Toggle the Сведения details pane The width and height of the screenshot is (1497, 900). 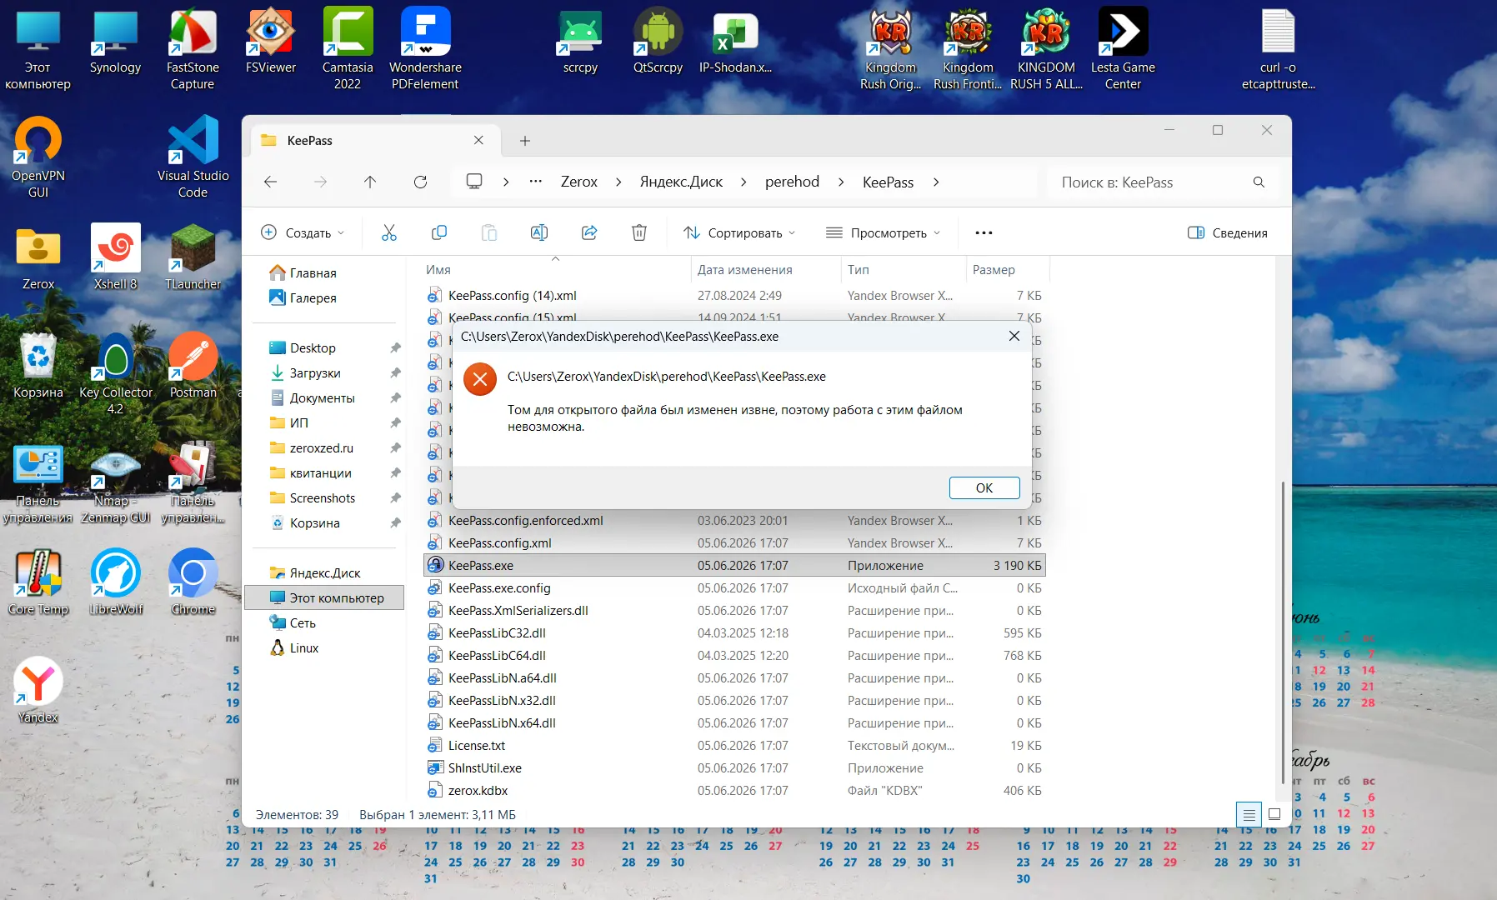point(1228,232)
